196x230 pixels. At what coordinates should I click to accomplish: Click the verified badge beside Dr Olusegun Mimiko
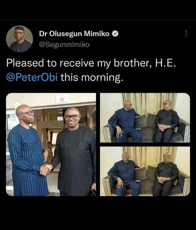point(115,34)
